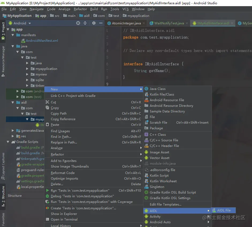Click the AIDL File icon in submenu
Screen dimensions: 252x227
(x=214, y=210)
